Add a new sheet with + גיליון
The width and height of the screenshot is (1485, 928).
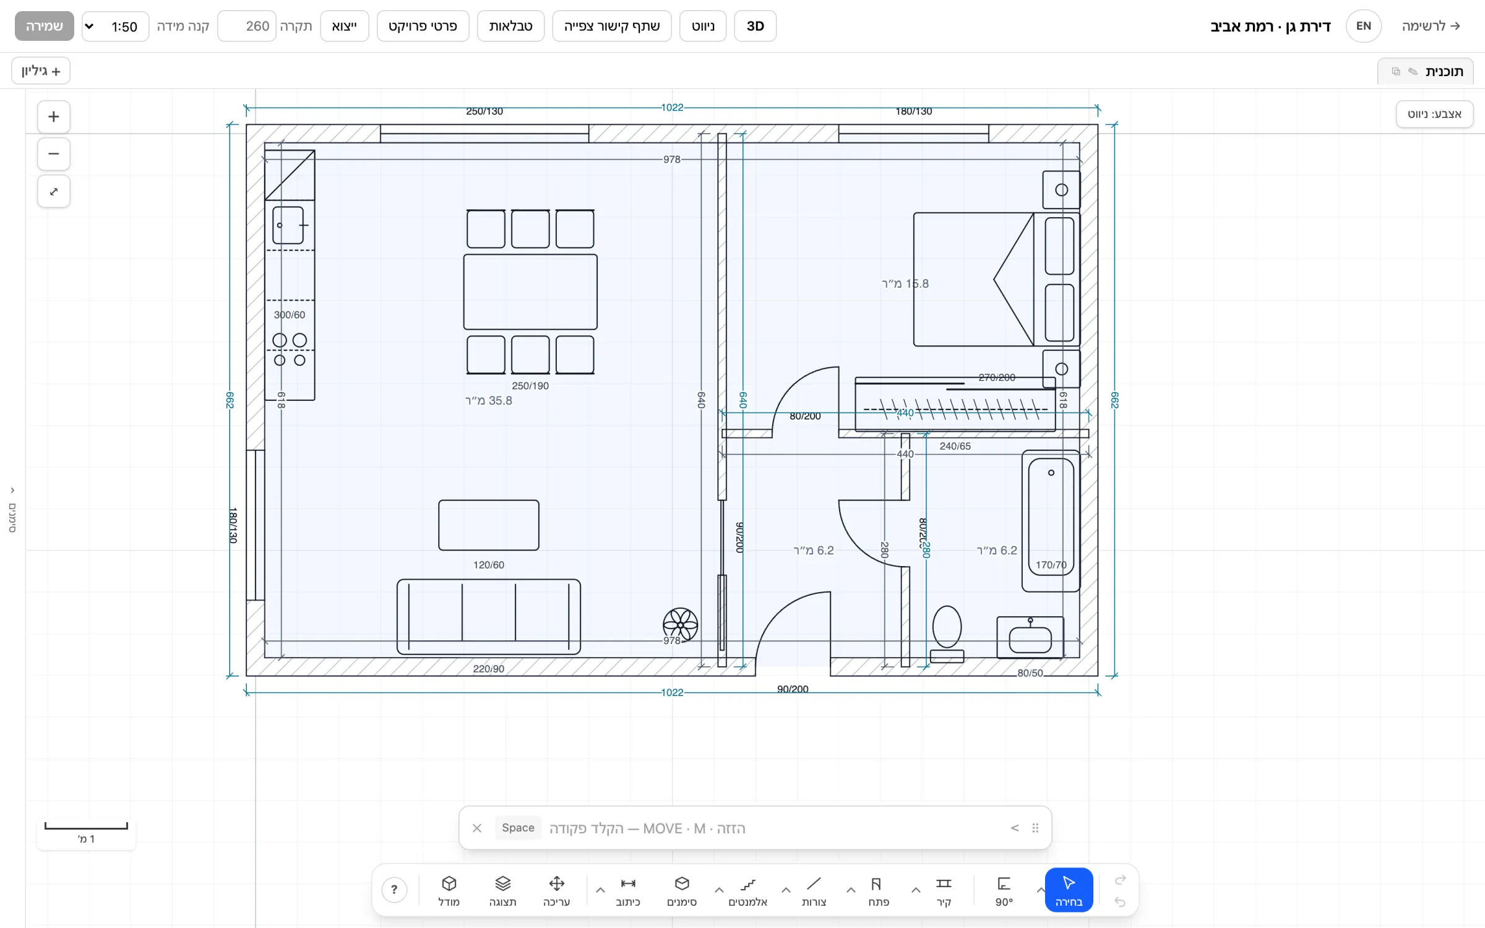pos(41,71)
